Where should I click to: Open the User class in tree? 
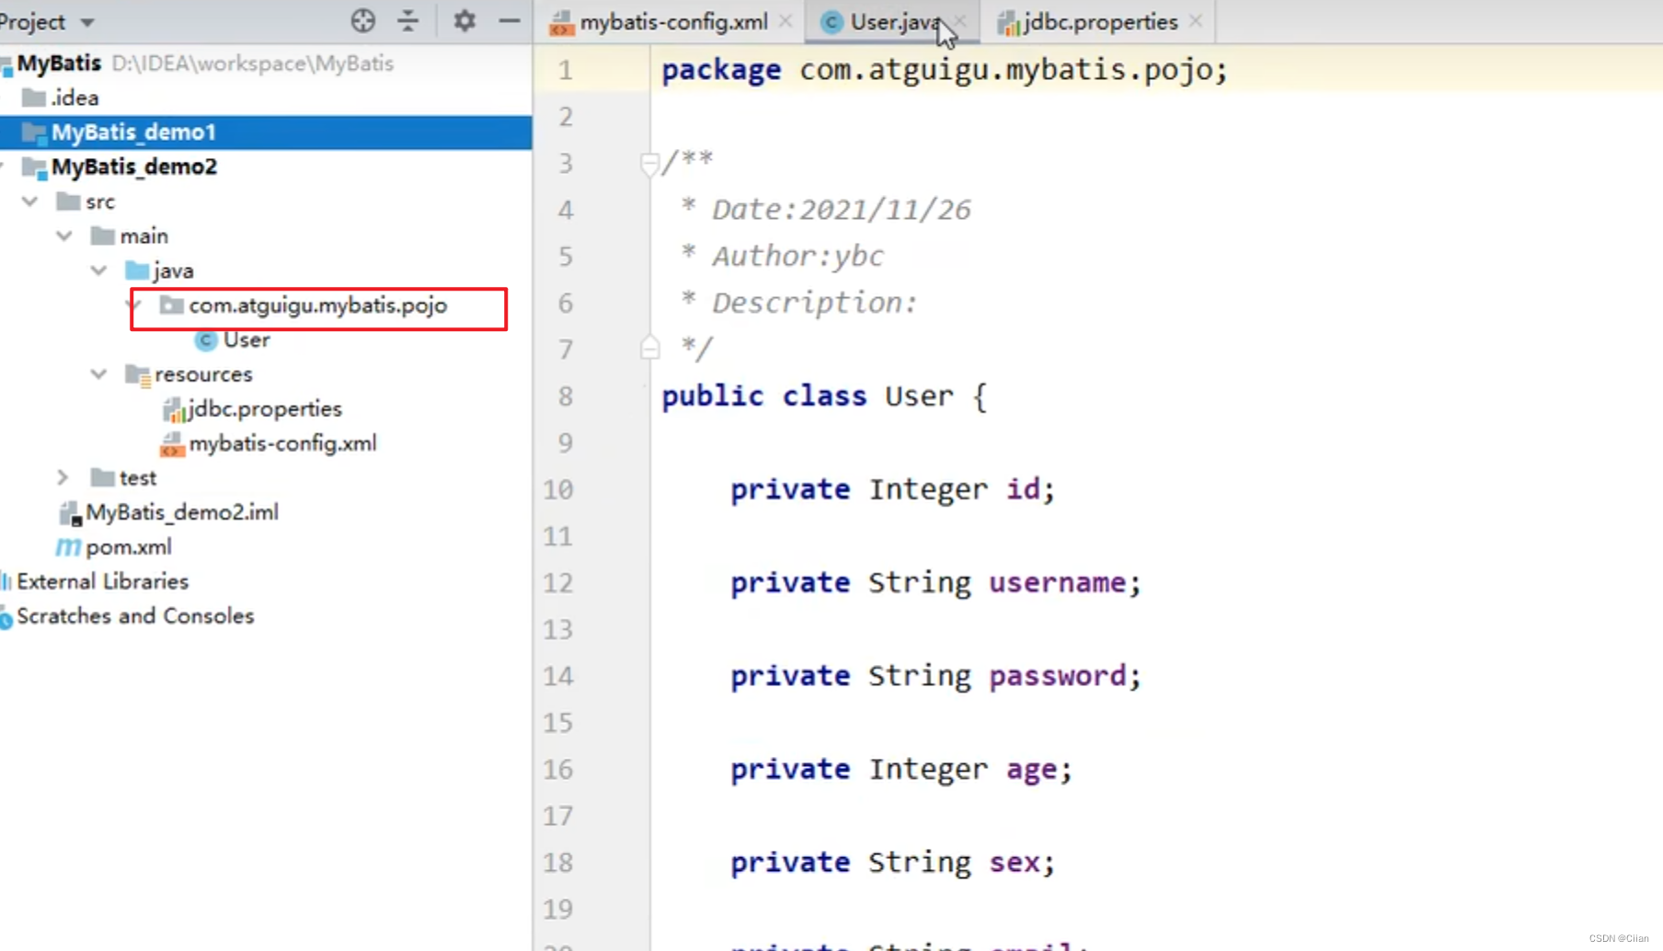[x=247, y=340]
